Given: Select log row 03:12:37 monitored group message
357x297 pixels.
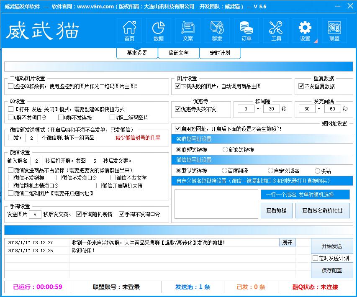Looking at the screenshot, I should point(150,243).
